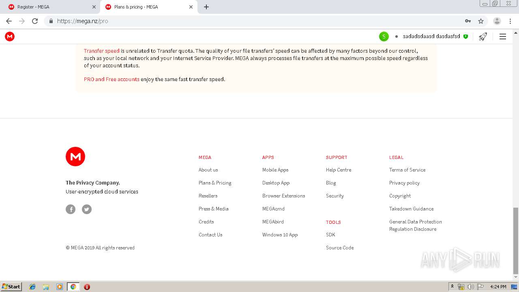Open the Resellers footer link
Screen dimensions: 519x292
(x=208, y=196)
